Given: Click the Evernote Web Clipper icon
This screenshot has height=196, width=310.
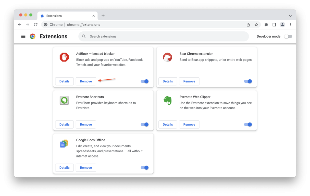Looking at the screenshot, I should point(167,100).
